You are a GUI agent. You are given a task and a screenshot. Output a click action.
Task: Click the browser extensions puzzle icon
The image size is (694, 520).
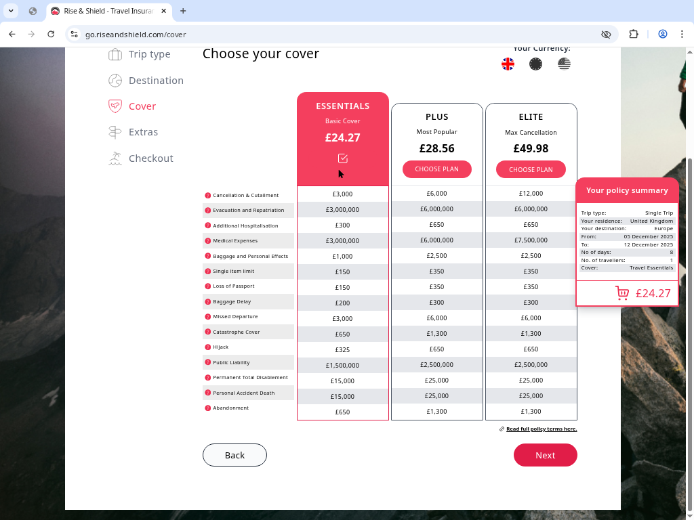click(x=634, y=34)
